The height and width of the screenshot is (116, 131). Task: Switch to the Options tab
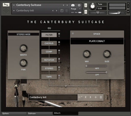[x=14, y=113]
